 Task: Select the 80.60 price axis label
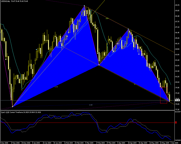177,82
